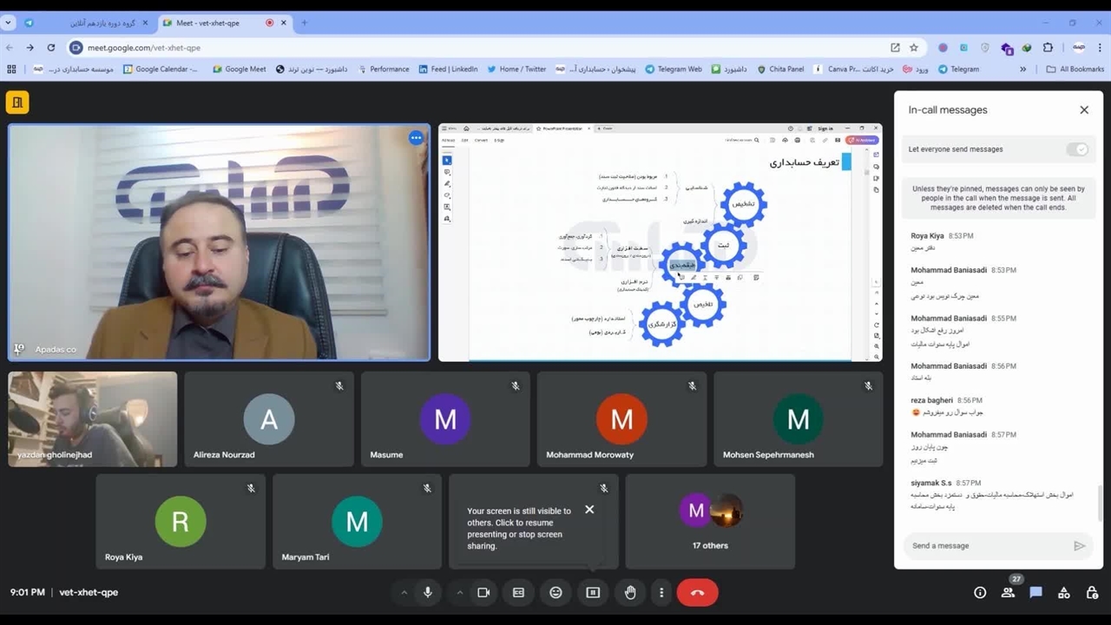Turn off the camera button
The width and height of the screenshot is (1111, 625).
pos(483,593)
